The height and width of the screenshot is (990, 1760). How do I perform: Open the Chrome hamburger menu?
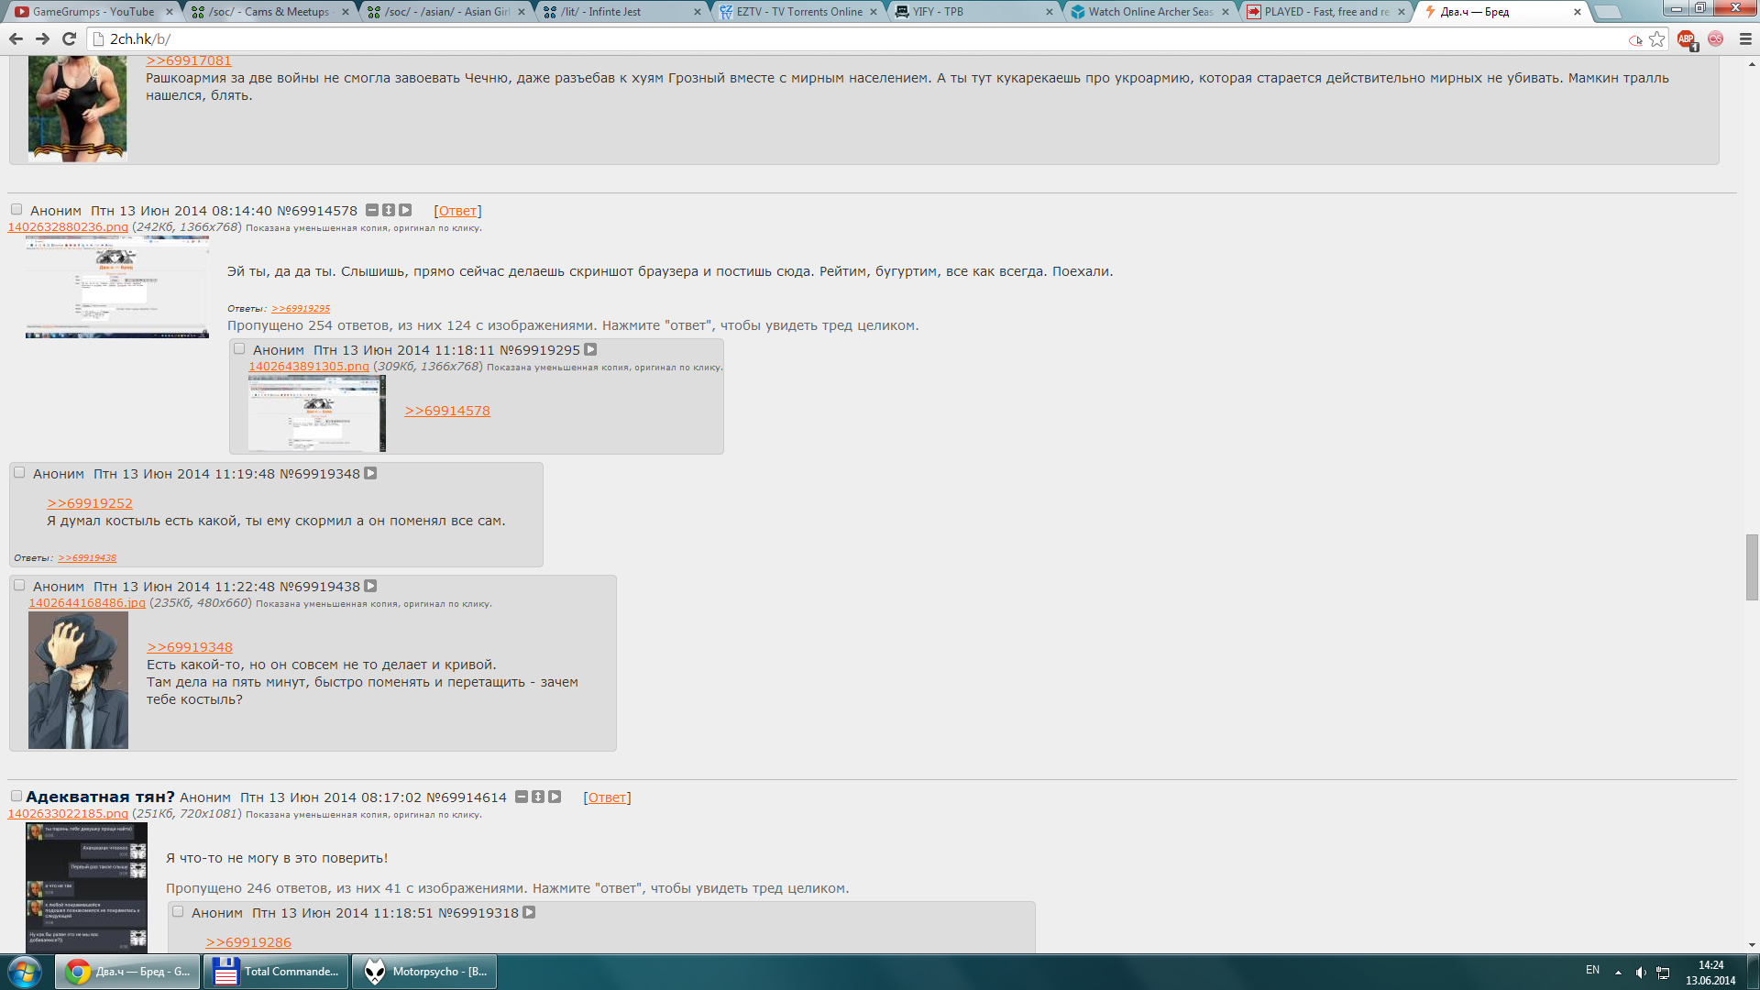(1745, 38)
